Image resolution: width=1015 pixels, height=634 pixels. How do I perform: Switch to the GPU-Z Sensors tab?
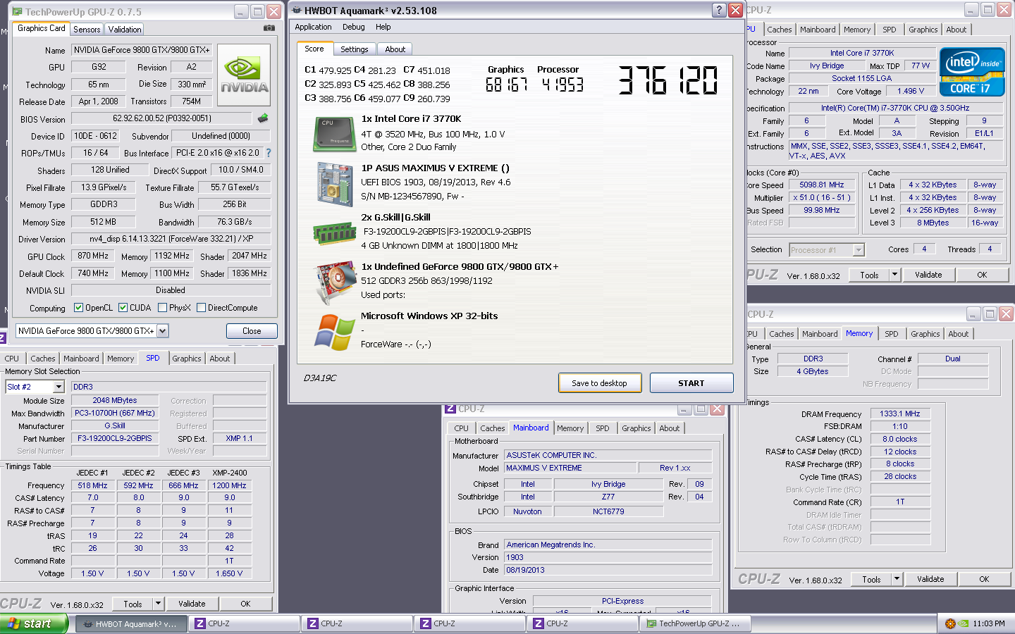pyautogui.click(x=87, y=29)
